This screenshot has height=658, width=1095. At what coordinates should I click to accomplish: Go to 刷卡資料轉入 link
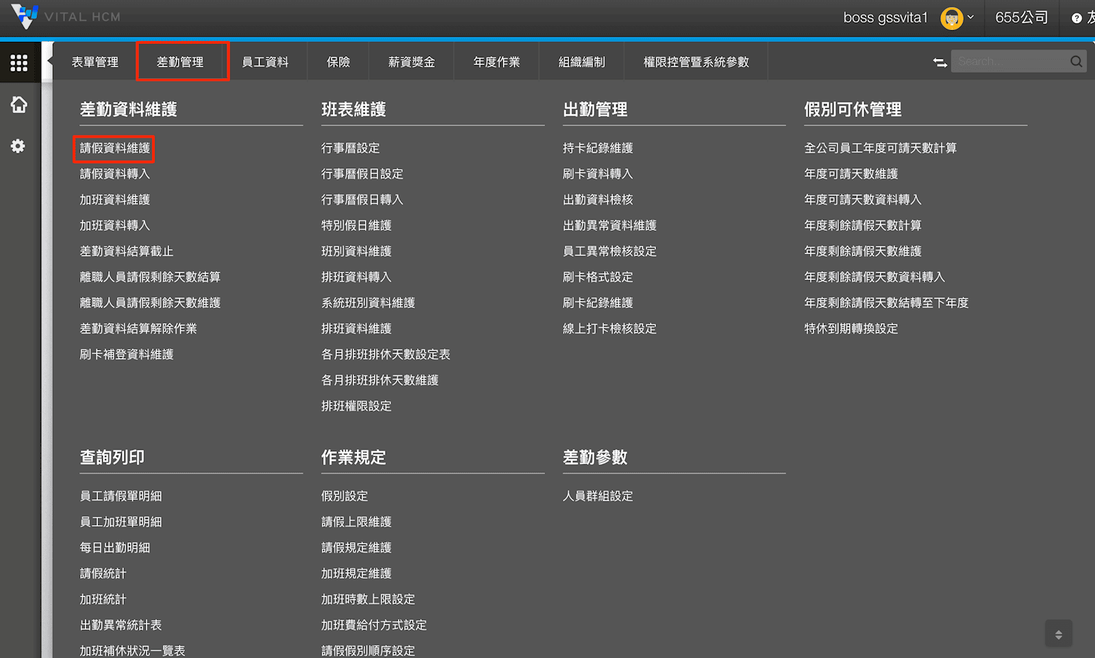(597, 174)
